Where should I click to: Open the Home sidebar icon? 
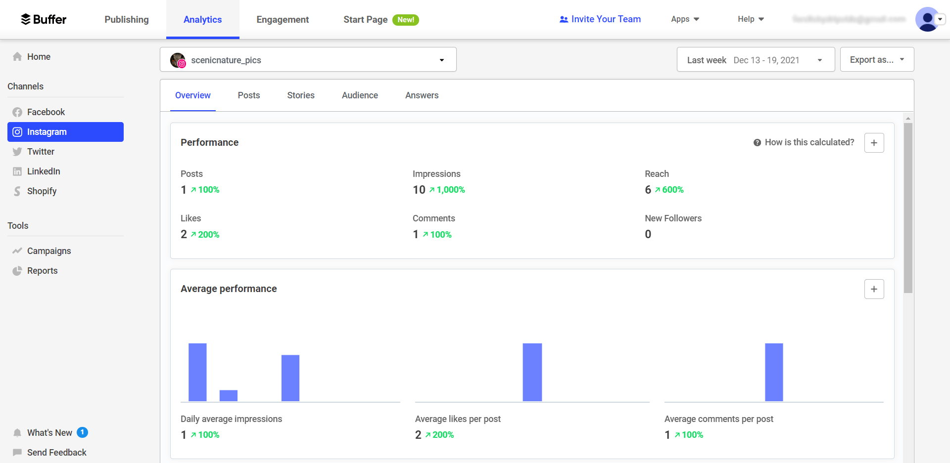[x=17, y=57]
